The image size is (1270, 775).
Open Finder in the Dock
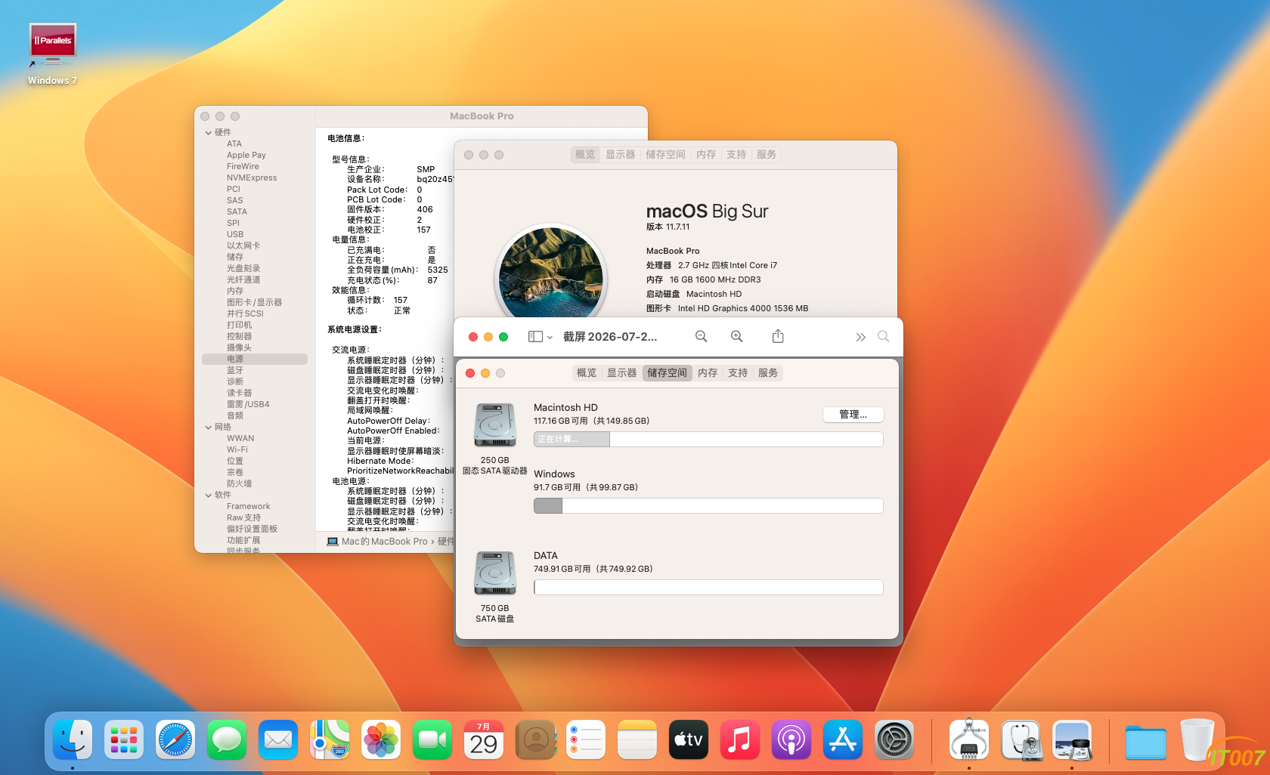73,739
